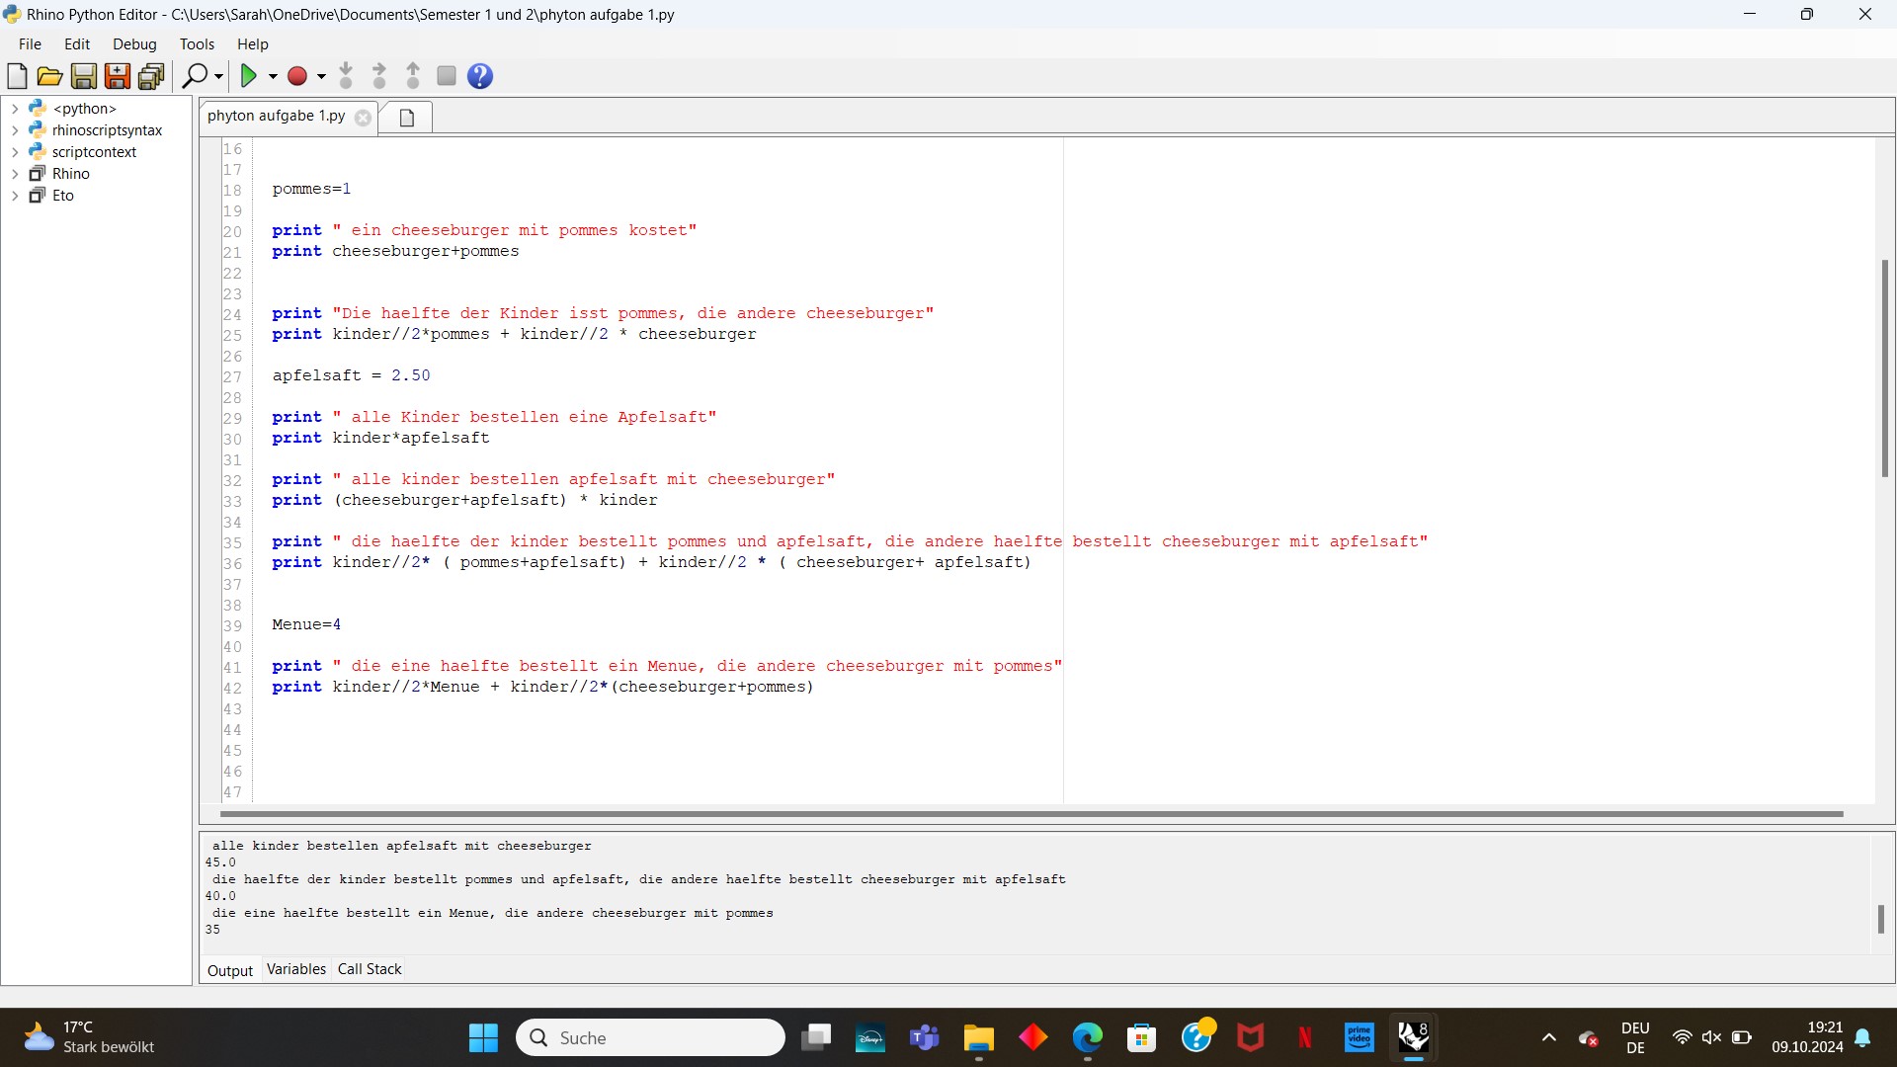Open Help with the question mark icon
This screenshot has width=1897, height=1067.
[x=479, y=76]
